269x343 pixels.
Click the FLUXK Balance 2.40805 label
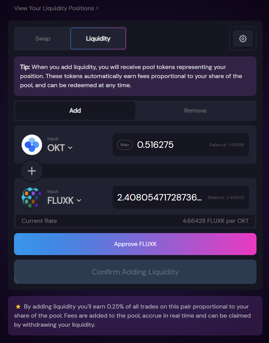coord(226,197)
